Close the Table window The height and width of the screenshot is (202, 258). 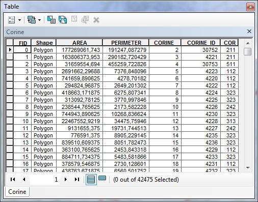(250, 7)
